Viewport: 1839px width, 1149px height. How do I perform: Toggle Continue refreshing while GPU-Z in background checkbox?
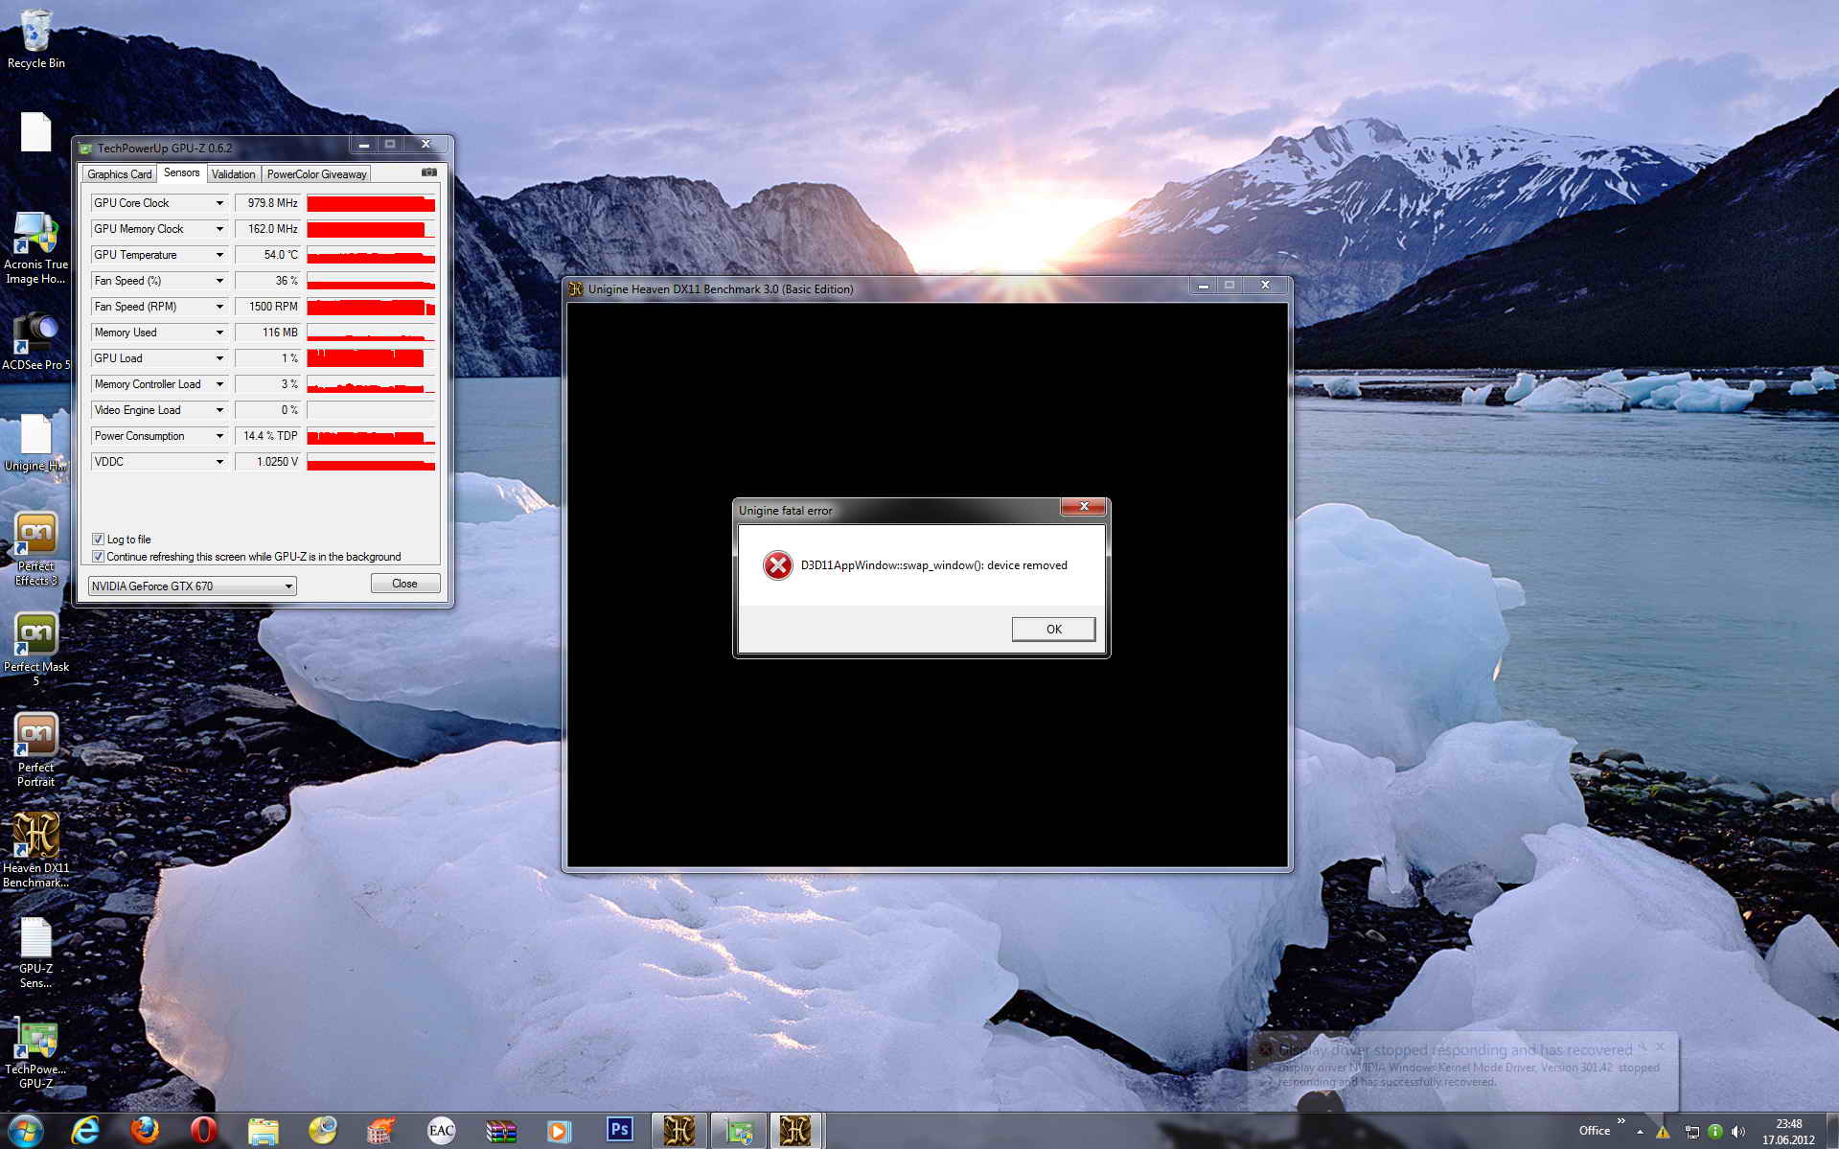coord(98,556)
